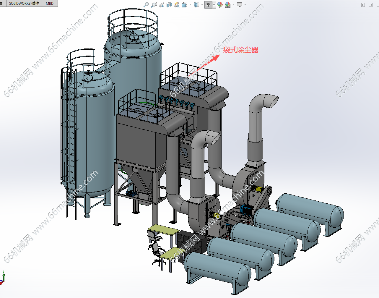
Task: Click the Previous View icon
Action: click(162, 5)
